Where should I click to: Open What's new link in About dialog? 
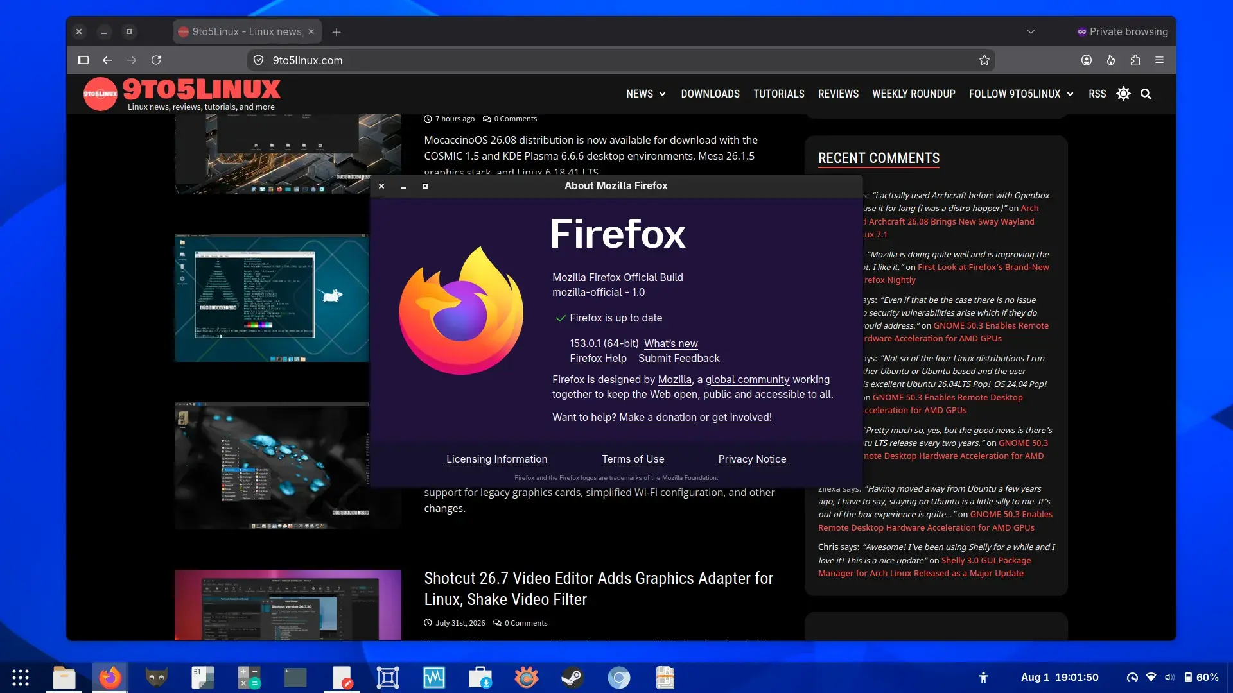click(x=670, y=343)
